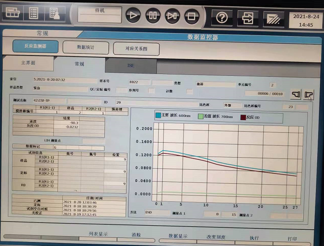The width and height of the screenshot is (324, 246).
Task: Click the 光校正 date 2021-8-19 17:12:45
Action: tap(94, 215)
